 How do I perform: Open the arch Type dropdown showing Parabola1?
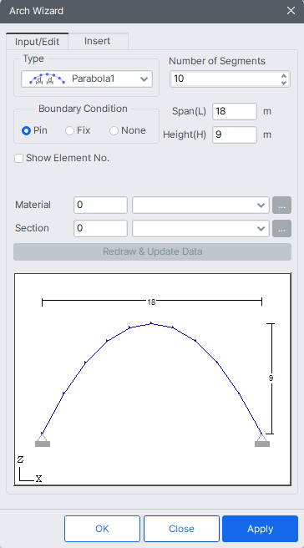click(x=87, y=79)
